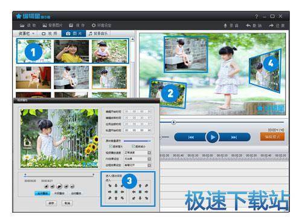Click the redo (还原) arrow in toolbar

[x=271, y=25]
